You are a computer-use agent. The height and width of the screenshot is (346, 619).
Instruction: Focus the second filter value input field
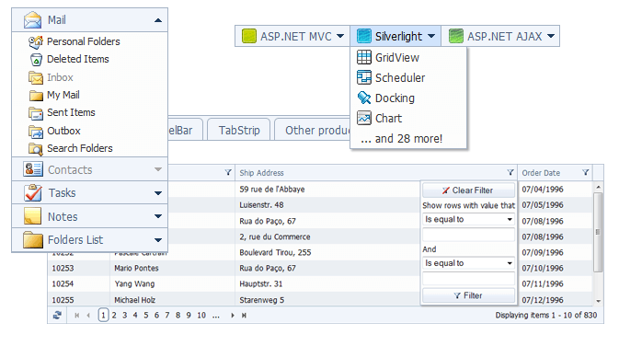468,279
